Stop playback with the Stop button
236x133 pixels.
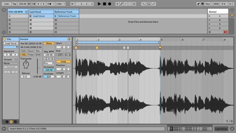click(105, 4)
